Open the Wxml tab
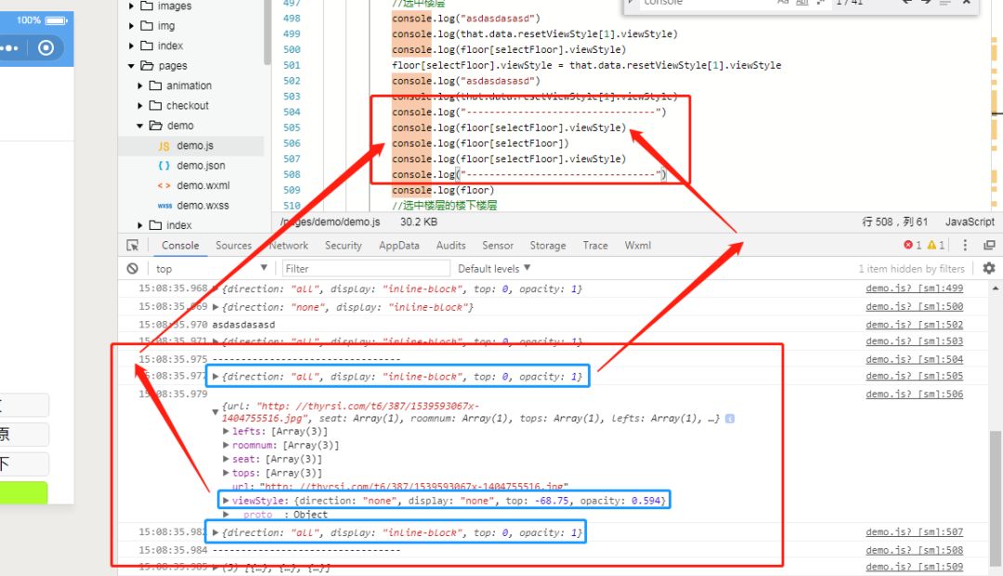The width and height of the screenshot is (1003, 576). tap(638, 245)
